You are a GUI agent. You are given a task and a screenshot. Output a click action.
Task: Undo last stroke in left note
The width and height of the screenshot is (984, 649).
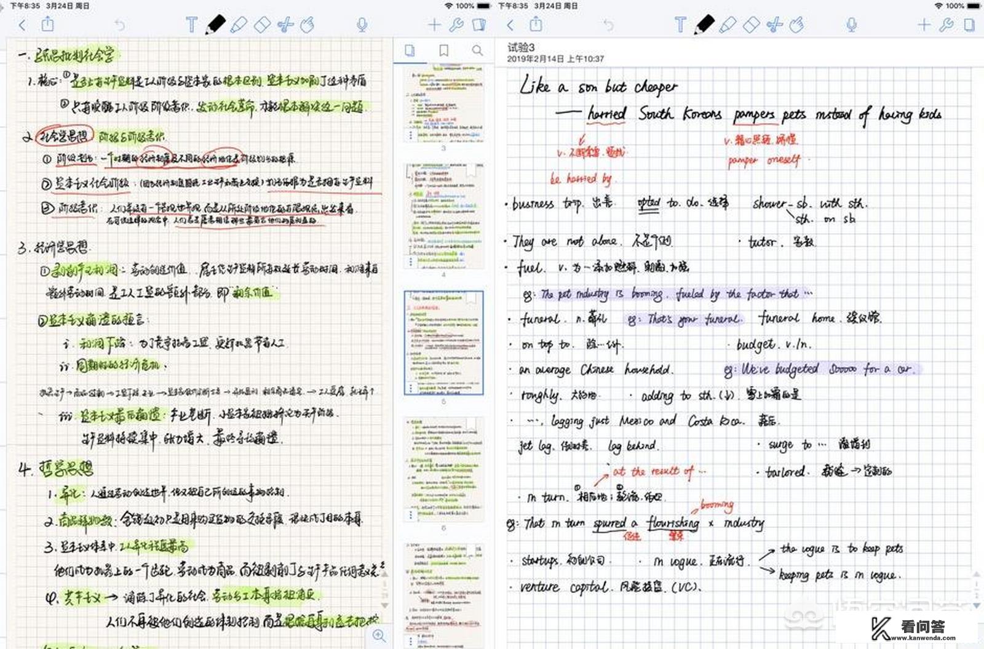point(119,25)
